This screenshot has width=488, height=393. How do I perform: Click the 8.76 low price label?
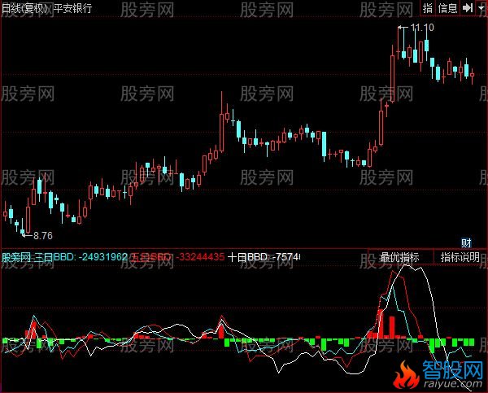click(x=43, y=236)
